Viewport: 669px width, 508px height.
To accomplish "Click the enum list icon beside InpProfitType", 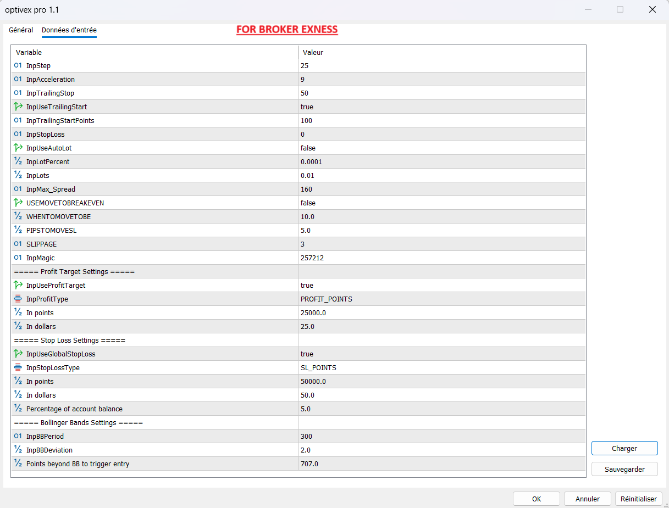I will pyautogui.click(x=18, y=299).
